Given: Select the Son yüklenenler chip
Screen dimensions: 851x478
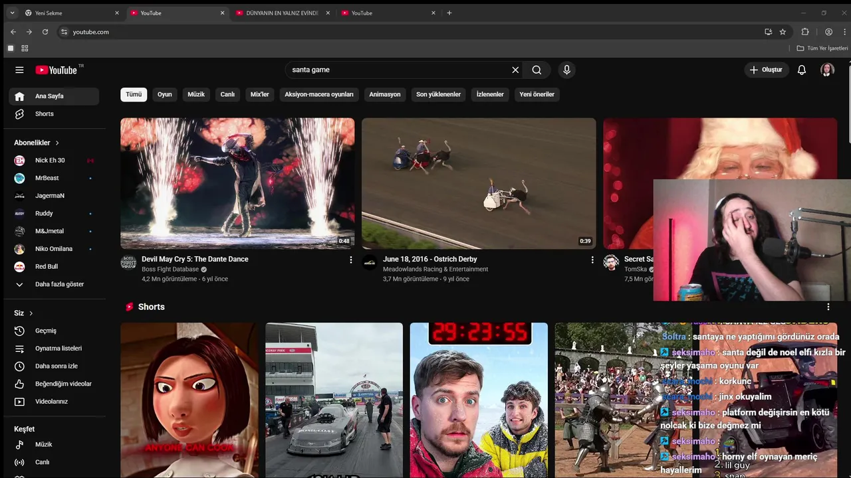Looking at the screenshot, I should click(439, 94).
